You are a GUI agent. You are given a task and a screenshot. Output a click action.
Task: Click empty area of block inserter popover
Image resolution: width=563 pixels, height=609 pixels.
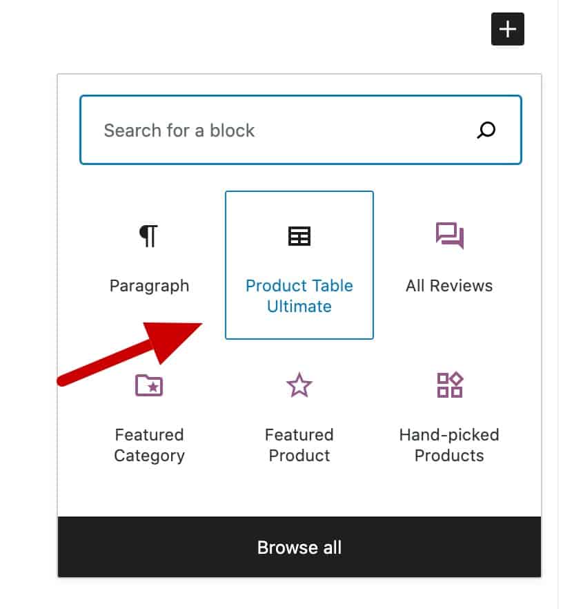click(x=299, y=493)
